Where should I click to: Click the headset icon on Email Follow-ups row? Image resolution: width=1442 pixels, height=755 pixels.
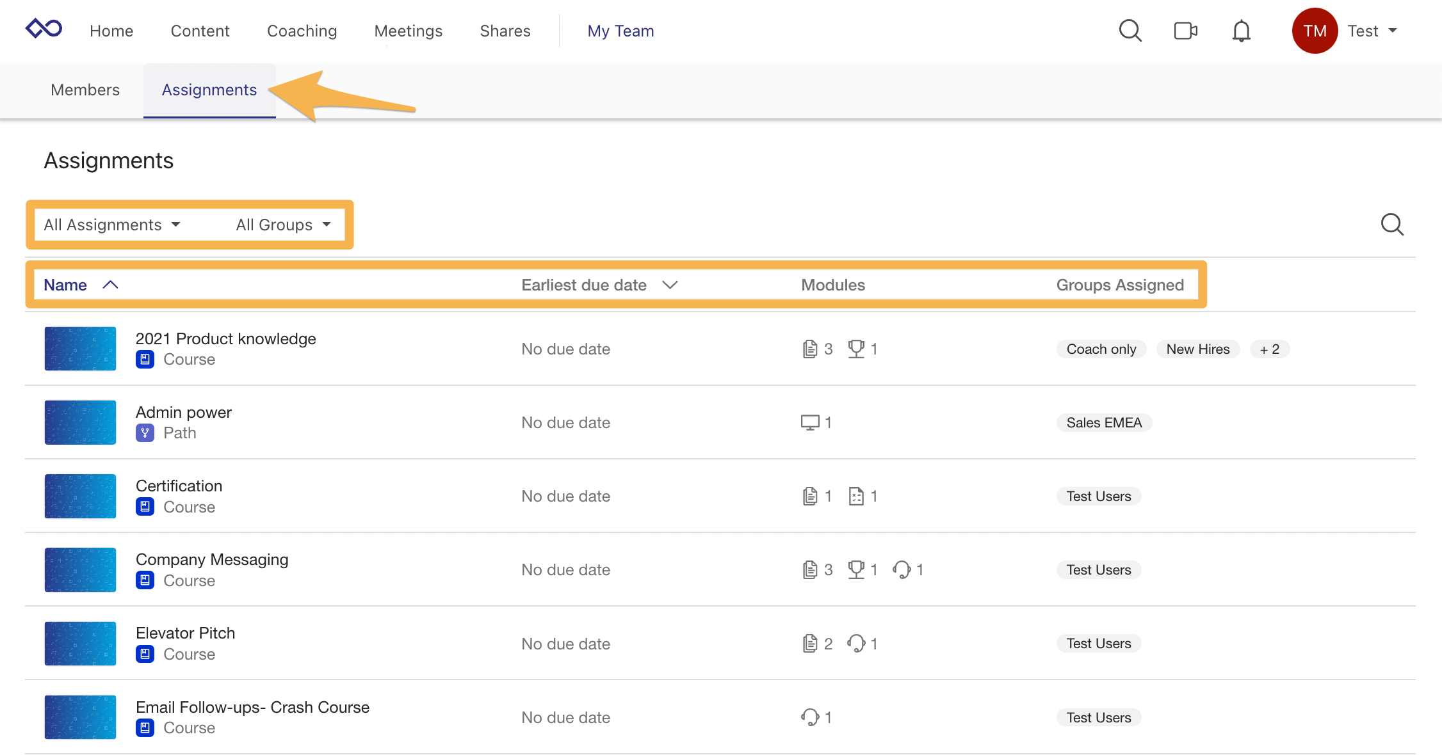pyautogui.click(x=809, y=717)
